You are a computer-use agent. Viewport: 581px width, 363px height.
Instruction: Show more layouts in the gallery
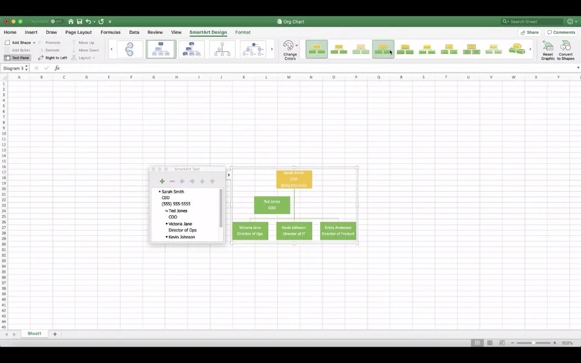pyautogui.click(x=272, y=49)
